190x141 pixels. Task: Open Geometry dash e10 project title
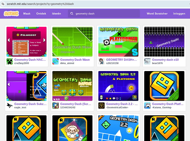(x=165, y=60)
